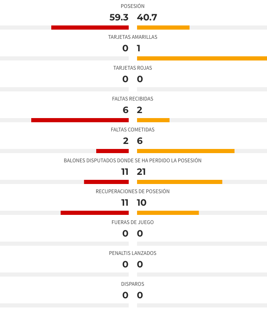Select the Faltas Recibidas heading

(132, 99)
